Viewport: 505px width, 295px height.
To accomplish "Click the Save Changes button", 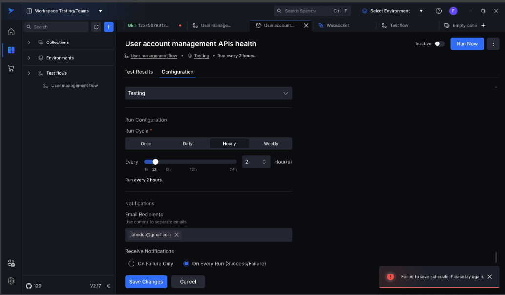I will (146, 282).
